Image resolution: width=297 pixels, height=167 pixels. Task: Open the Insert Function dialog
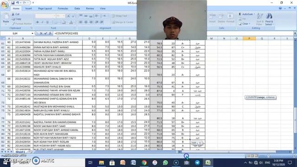50,33
